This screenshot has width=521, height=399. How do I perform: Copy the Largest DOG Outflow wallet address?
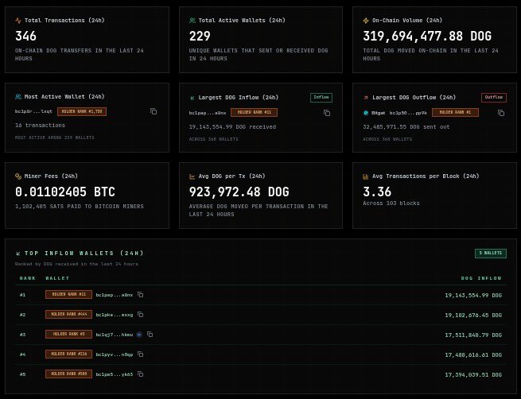pyautogui.click(x=500, y=113)
